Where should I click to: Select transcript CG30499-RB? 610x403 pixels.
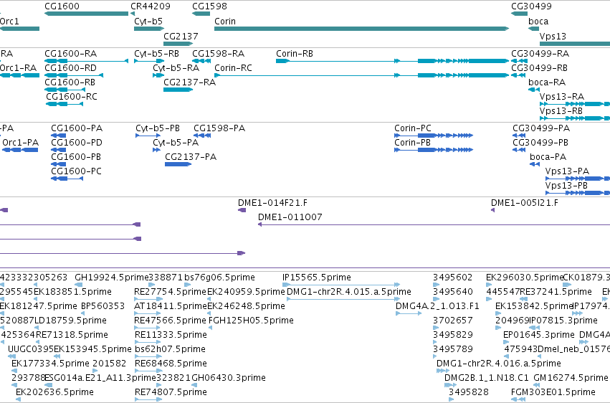tap(518, 75)
